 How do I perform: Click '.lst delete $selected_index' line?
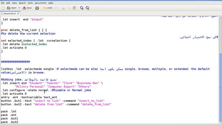click(24, 44)
